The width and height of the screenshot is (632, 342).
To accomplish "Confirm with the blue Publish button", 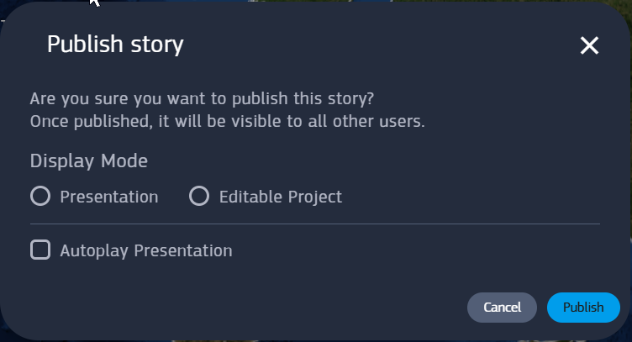I will click(583, 308).
